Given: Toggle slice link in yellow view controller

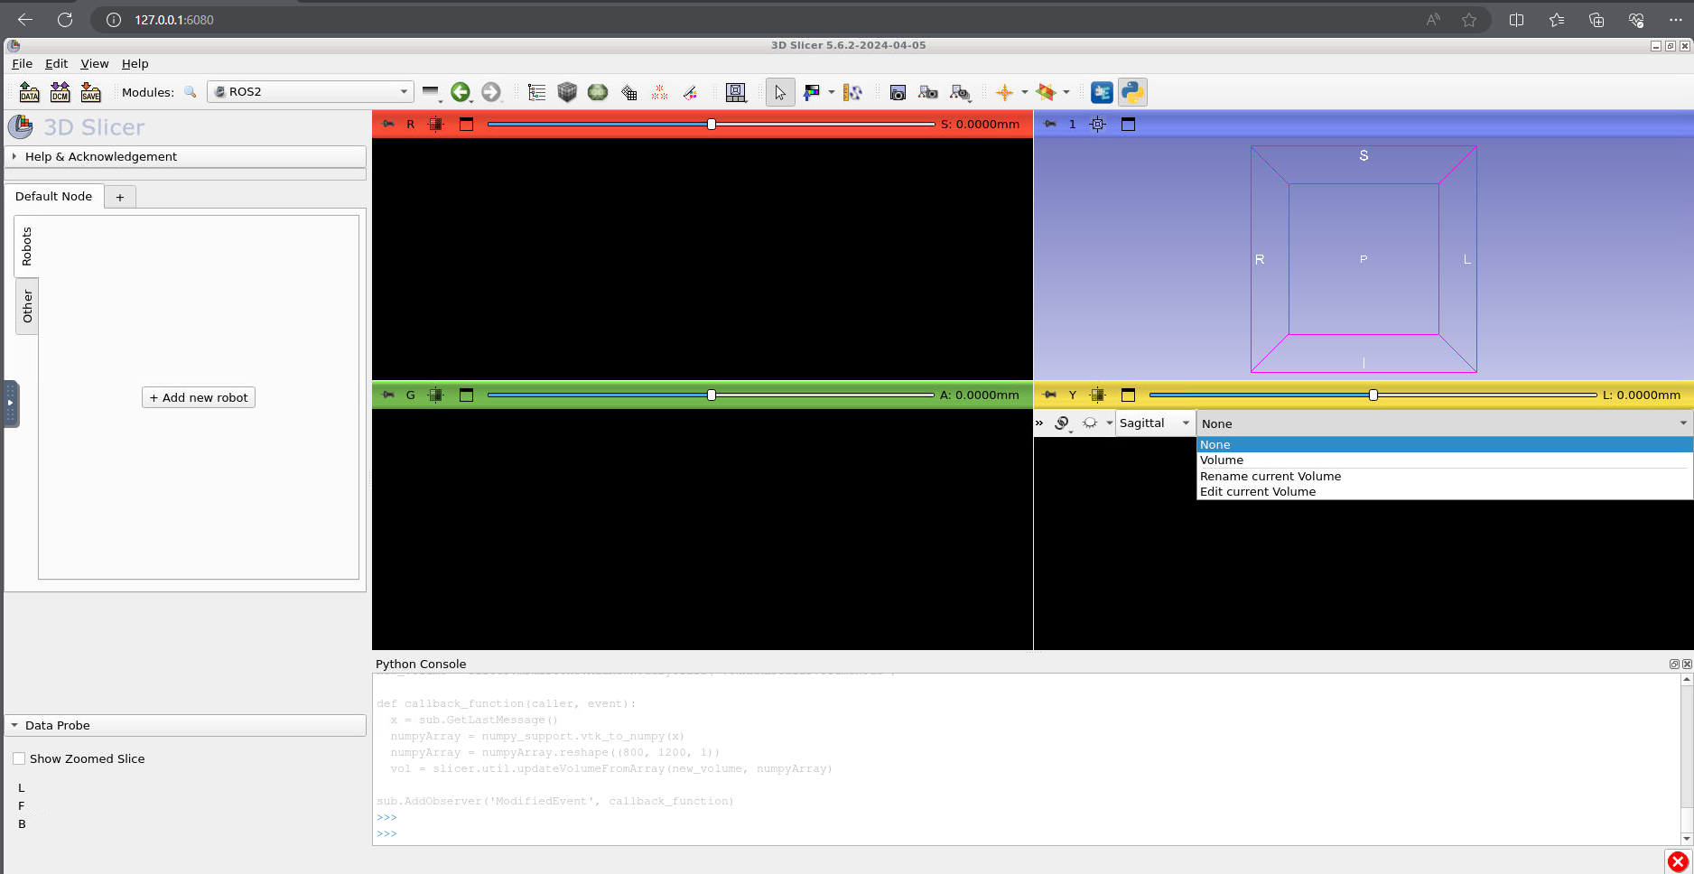Looking at the screenshot, I should pos(1062,423).
